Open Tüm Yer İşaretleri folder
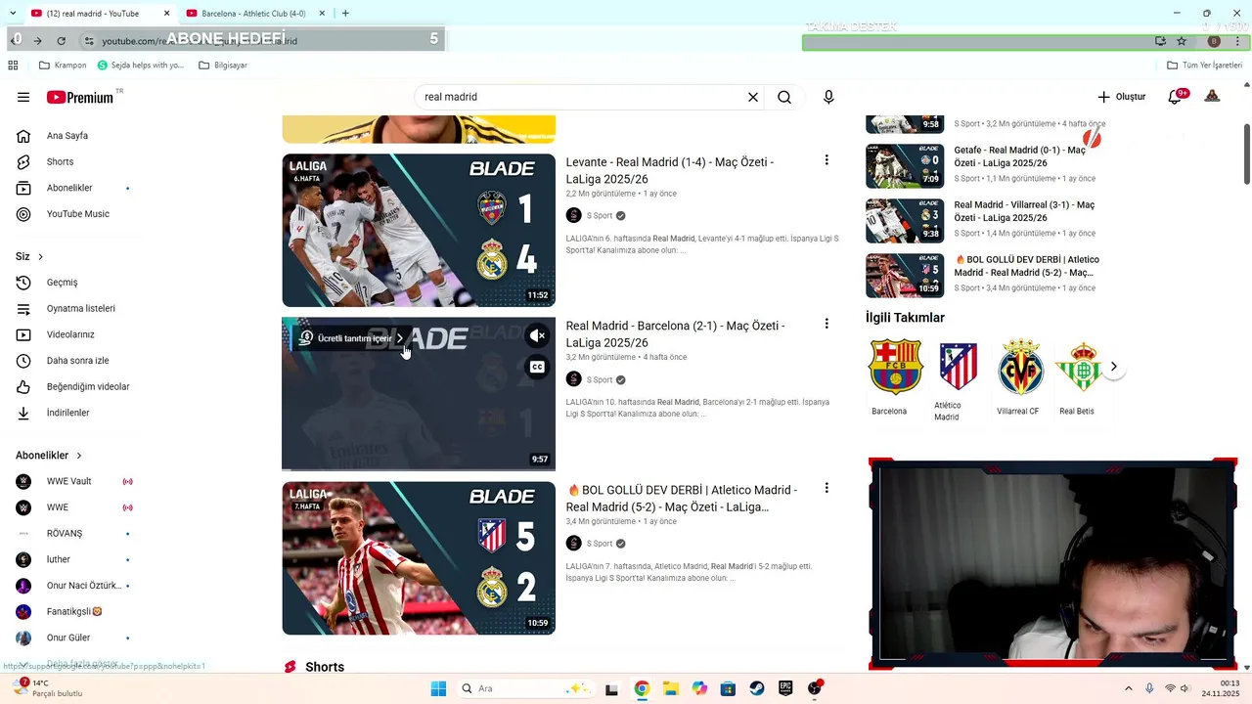Image resolution: width=1252 pixels, height=704 pixels. point(1205,66)
